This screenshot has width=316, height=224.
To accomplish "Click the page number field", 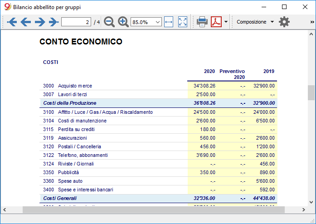I will [76, 22].
